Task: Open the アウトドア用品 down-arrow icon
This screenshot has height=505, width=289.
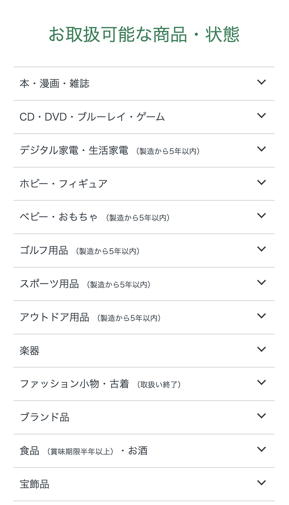Action: coord(261,316)
